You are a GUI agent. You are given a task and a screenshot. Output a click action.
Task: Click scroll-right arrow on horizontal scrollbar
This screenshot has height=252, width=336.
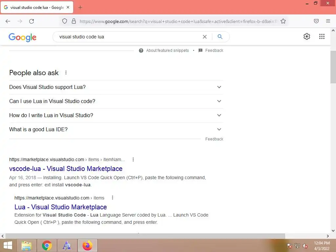click(x=328, y=236)
